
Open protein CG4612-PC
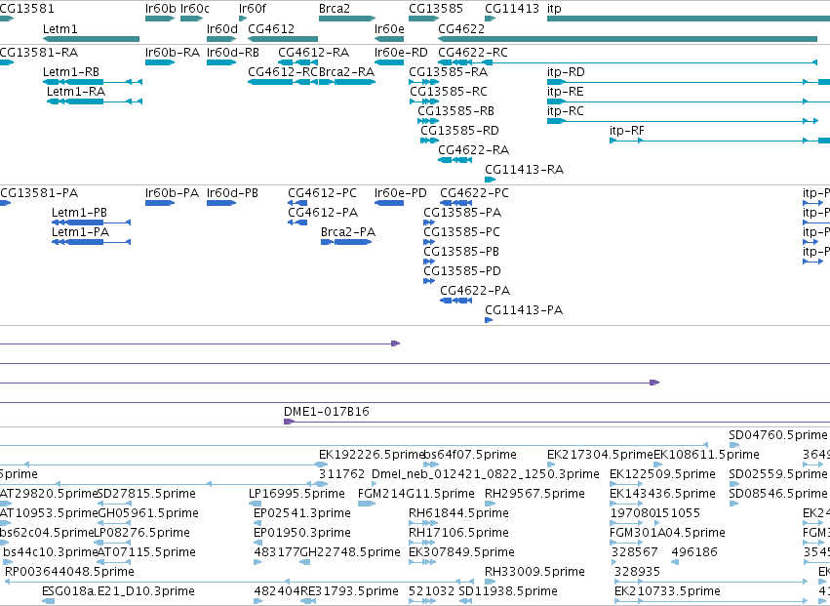[323, 192]
